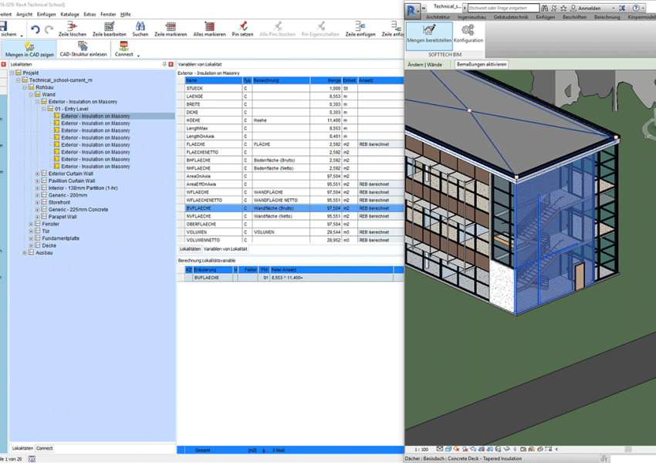Click Anmelden in Revit title bar
This screenshot has width=656, height=463.
(x=588, y=8)
